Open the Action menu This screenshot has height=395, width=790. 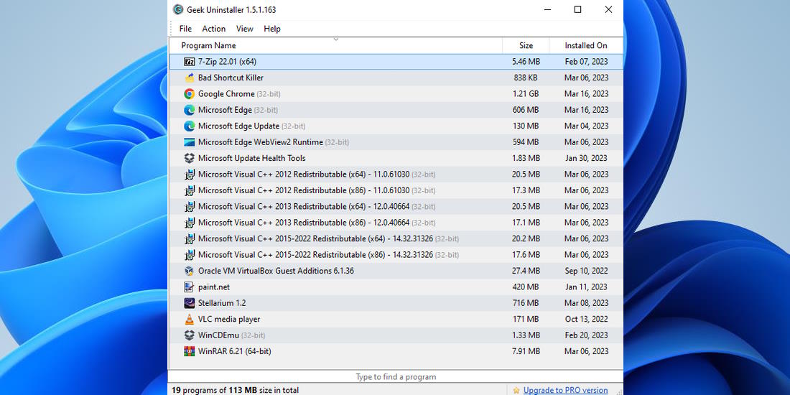click(213, 29)
